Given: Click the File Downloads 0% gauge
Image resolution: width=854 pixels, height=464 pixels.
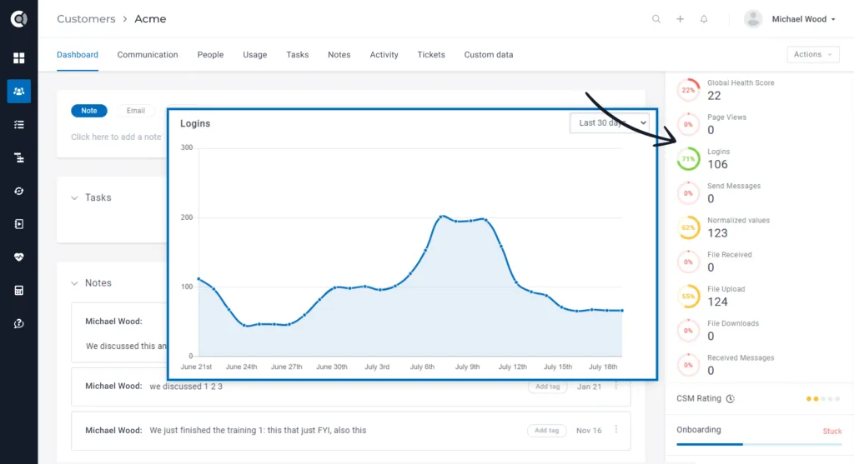Looking at the screenshot, I should [x=688, y=331].
